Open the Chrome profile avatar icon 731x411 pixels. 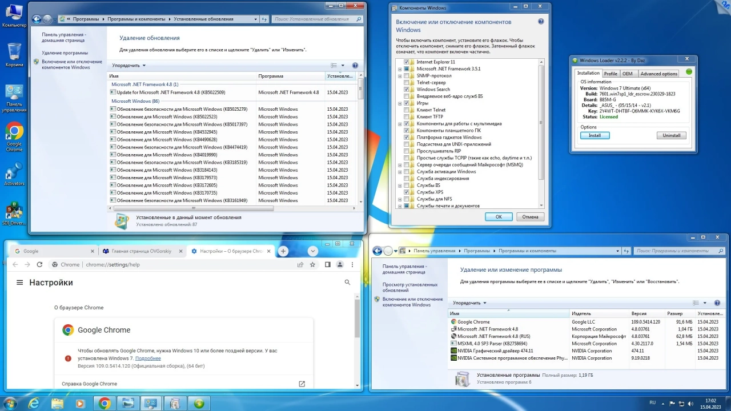pyautogui.click(x=340, y=264)
